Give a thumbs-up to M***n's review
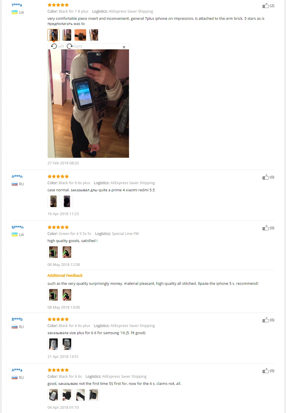 coord(266,228)
